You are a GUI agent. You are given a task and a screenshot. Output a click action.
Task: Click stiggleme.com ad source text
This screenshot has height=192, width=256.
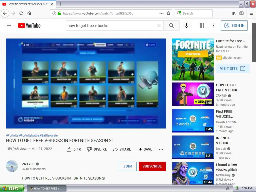point(232,58)
